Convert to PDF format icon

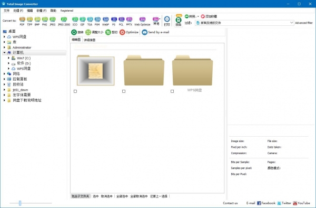(x=22, y=21)
